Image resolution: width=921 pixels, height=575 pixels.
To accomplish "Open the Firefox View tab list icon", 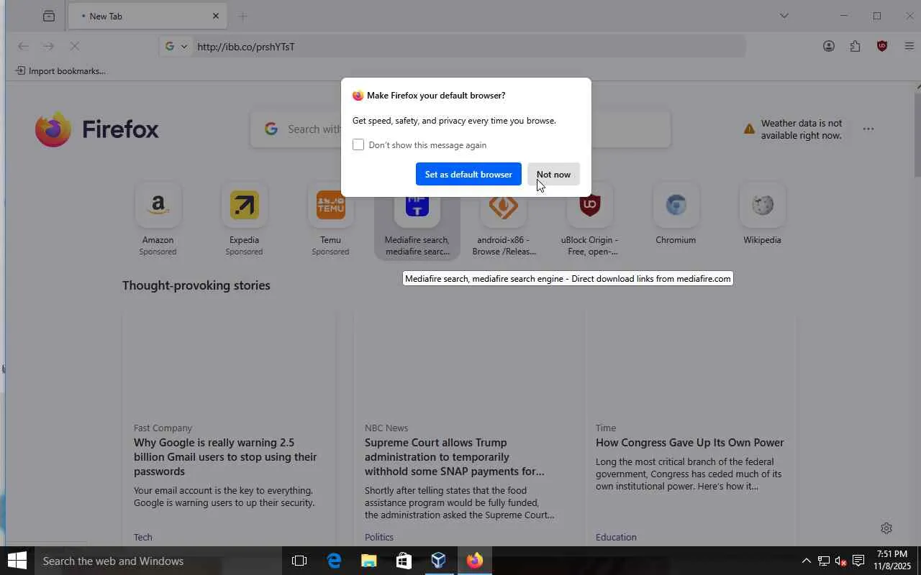I will click(x=49, y=16).
